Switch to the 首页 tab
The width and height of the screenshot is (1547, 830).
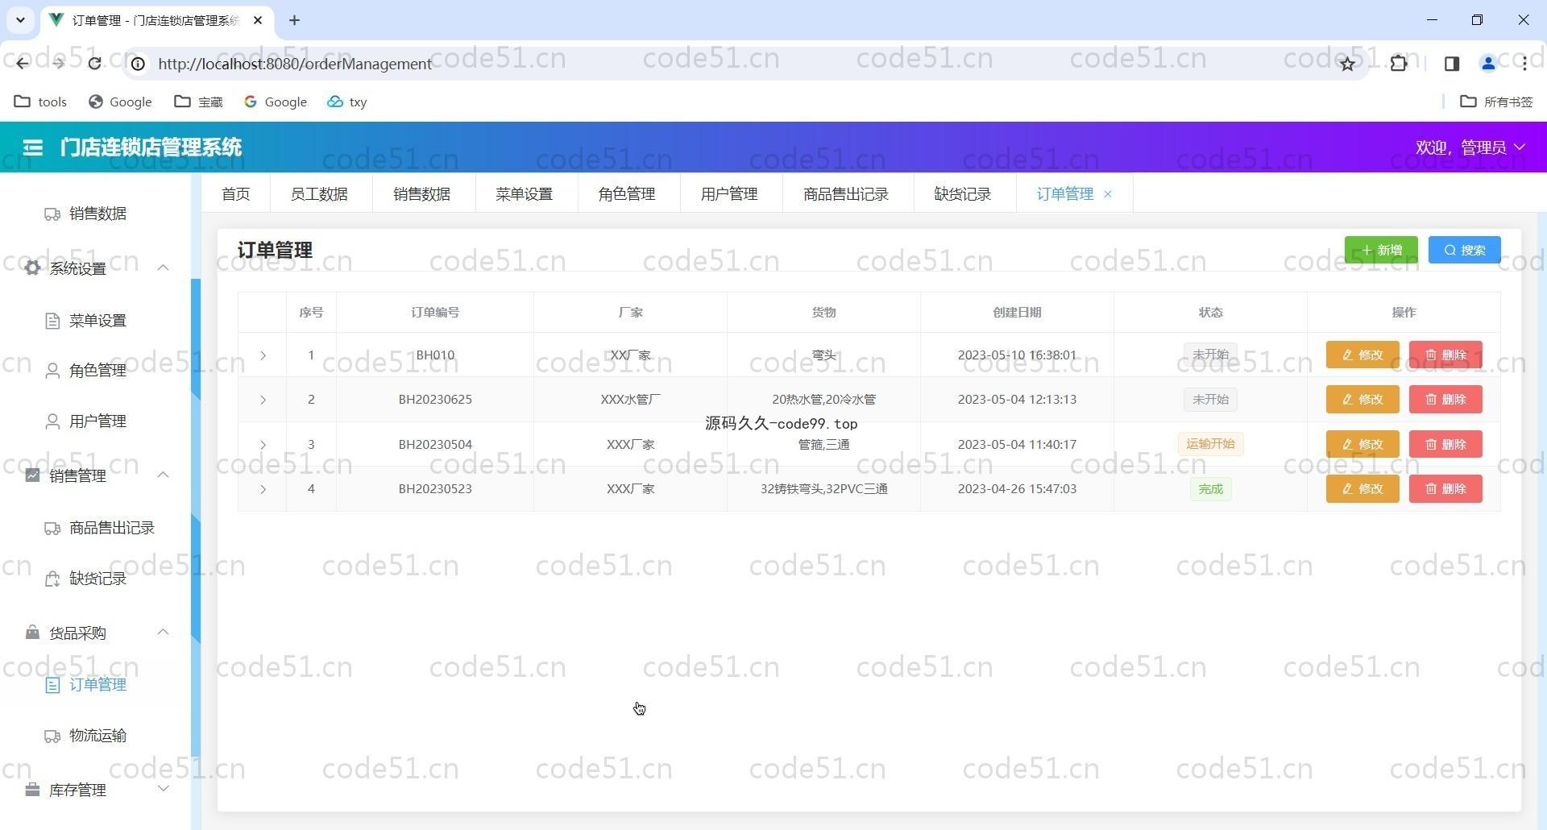pos(236,194)
